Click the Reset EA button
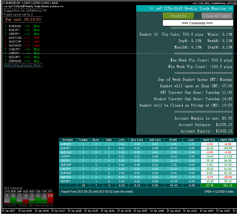Screen dimensions: 237x214 coord(178,16)
